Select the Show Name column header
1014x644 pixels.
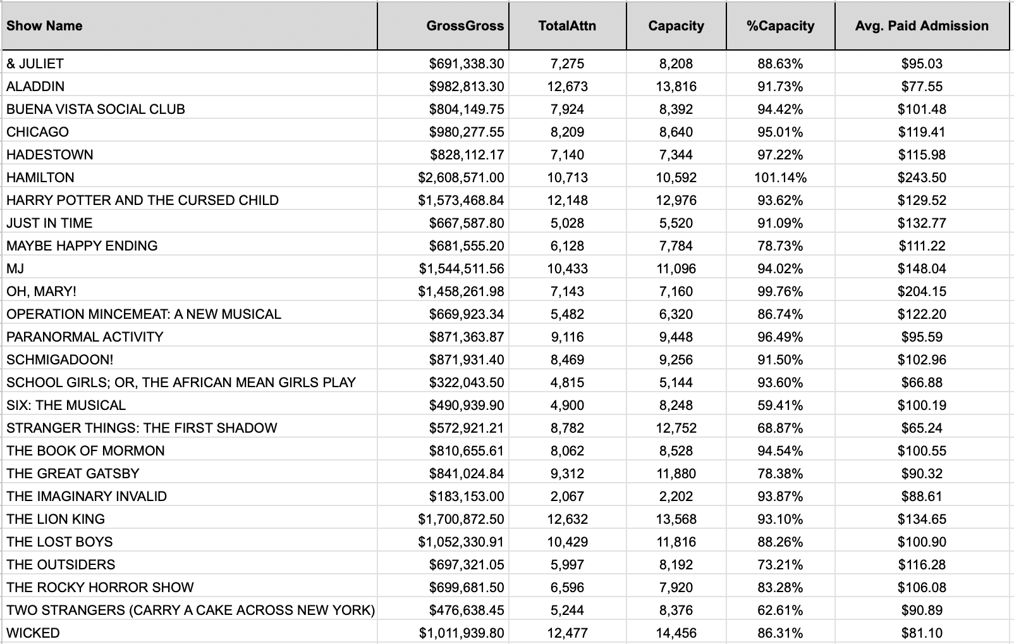pos(190,26)
